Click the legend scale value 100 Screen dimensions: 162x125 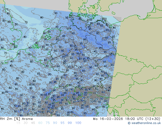[x=78, y=123]
